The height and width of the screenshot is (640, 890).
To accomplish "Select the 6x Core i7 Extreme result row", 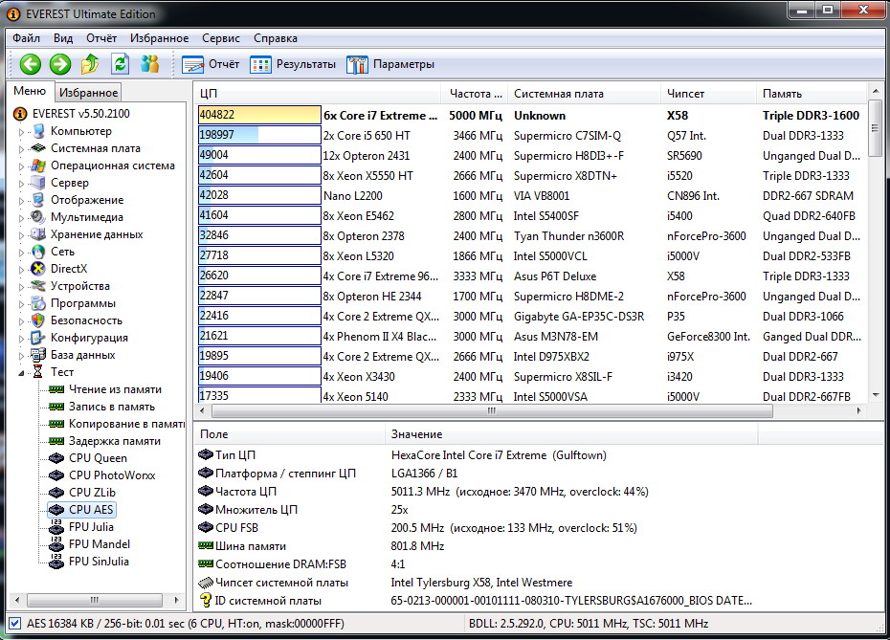I will point(532,115).
